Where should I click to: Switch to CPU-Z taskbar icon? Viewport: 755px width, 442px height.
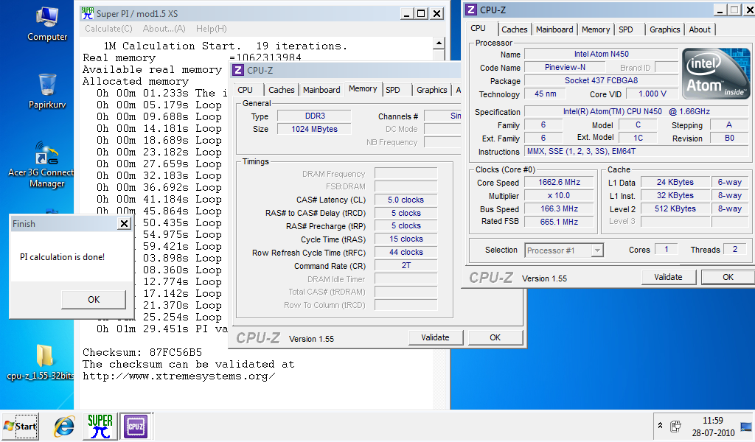[136, 426]
